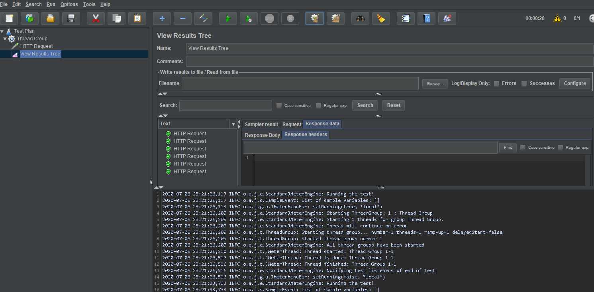Enable Regular exp. for response Find
594x292 pixels.
560,147
